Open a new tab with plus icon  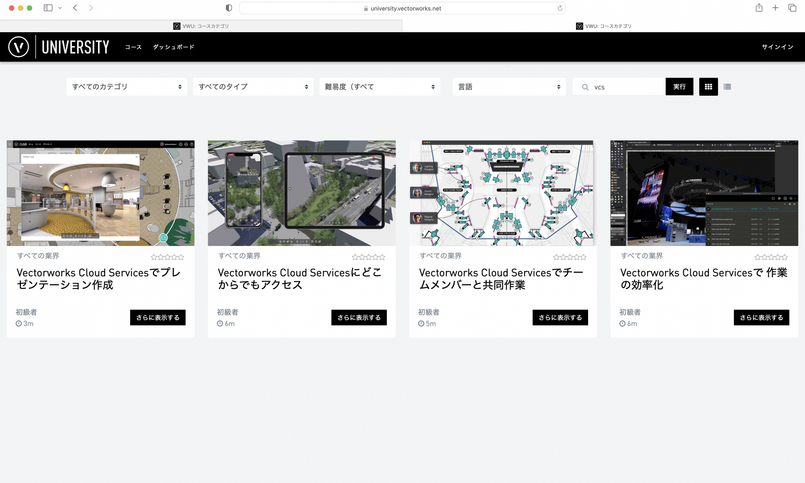pyautogui.click(x=775, y=8)
